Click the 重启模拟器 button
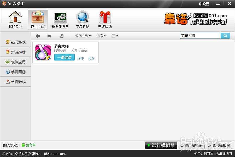Viewport: 235px width, 157px height. coord(192,145)
